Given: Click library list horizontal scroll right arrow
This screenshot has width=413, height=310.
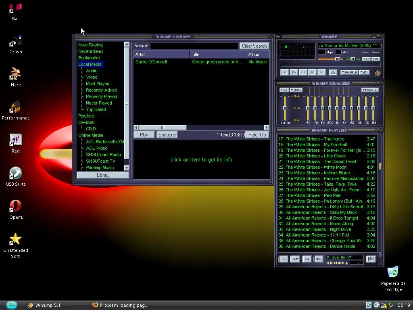Looking at the screenshot, I should 267,128.
